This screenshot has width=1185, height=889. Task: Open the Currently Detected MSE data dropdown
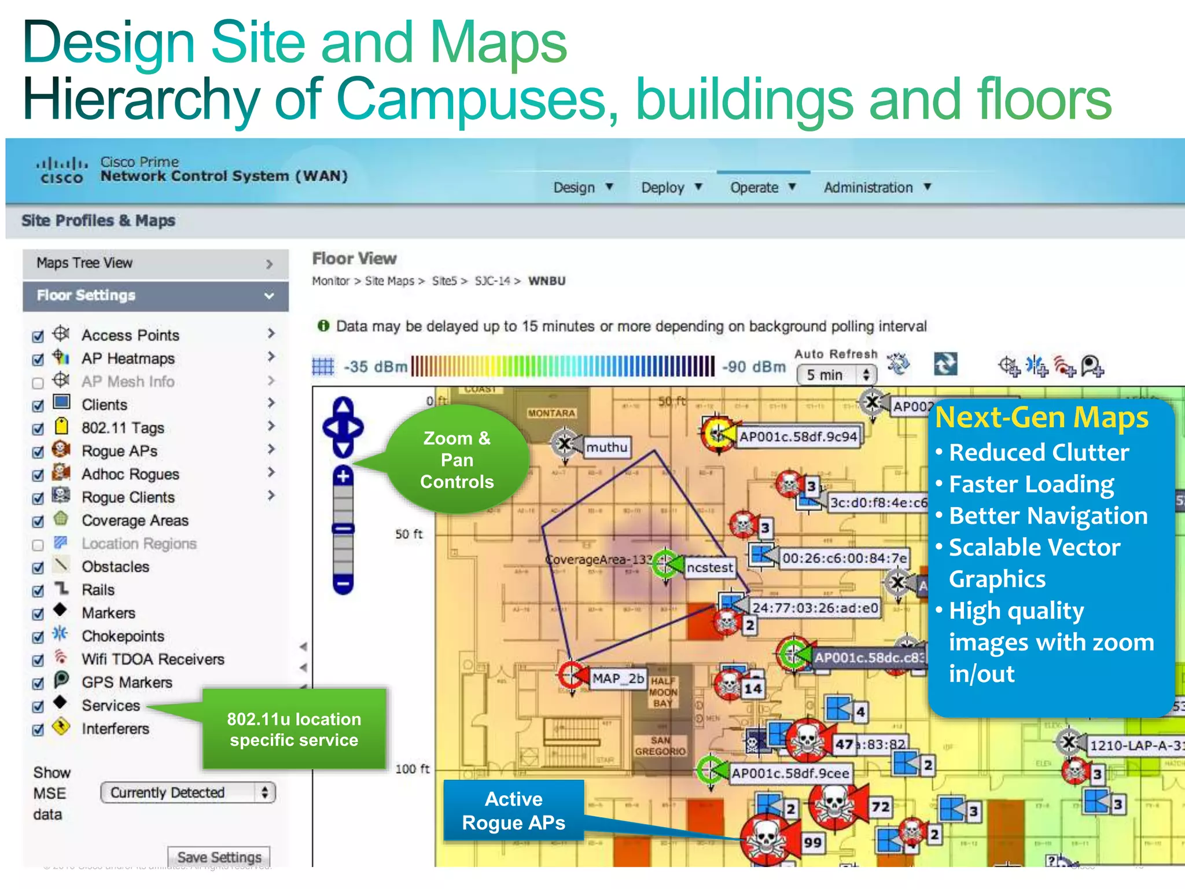188,792
